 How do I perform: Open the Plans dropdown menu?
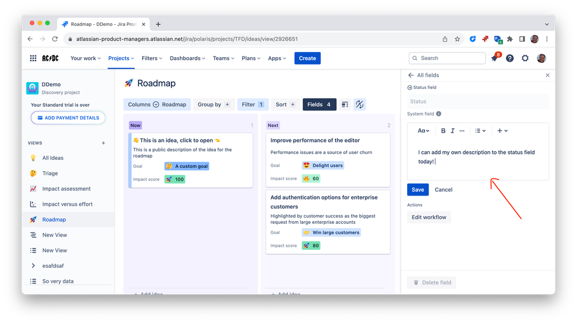tap(251, 58)
